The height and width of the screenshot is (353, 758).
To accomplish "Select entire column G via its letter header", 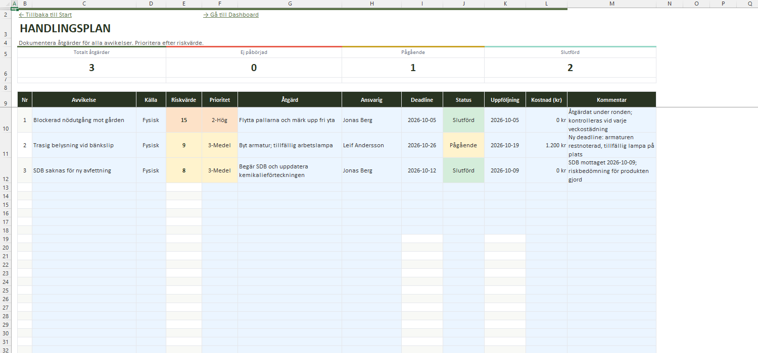I will coord(290,4).
